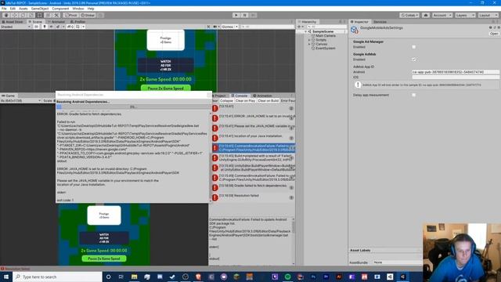This screenshot has width=501, height=282.
Task: Select EventSystem in the Hierarchy
Action: pos(326,49)
